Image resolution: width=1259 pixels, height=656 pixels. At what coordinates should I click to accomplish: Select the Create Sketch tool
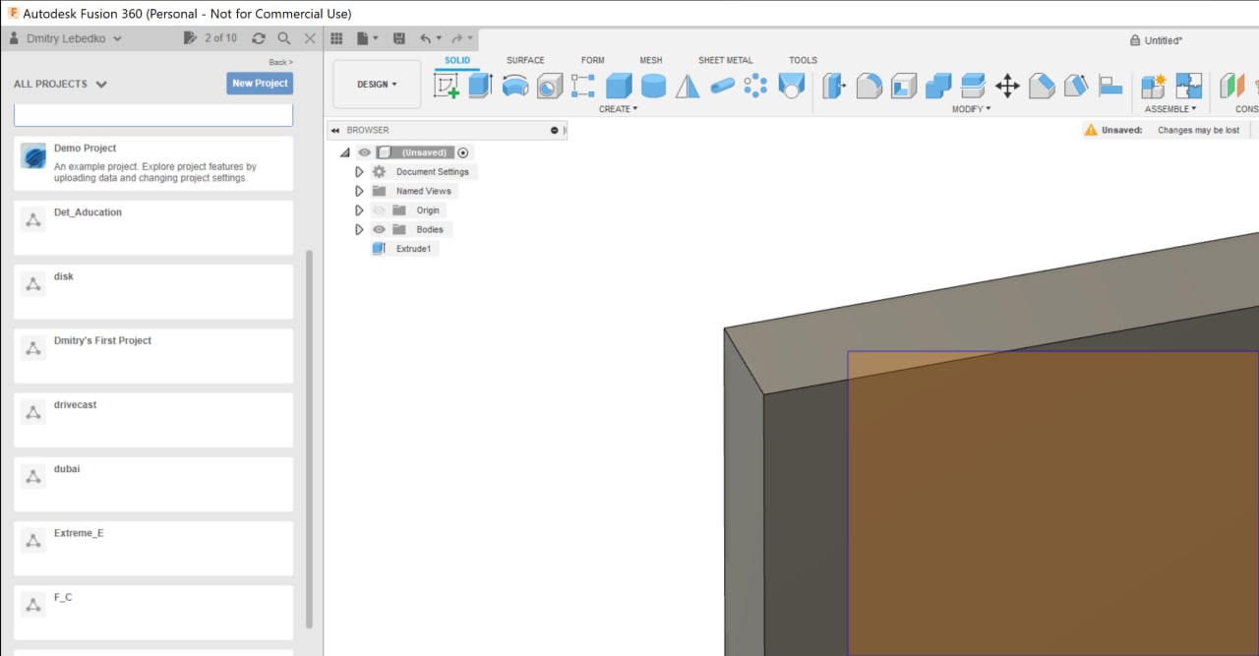click(447, 87)
